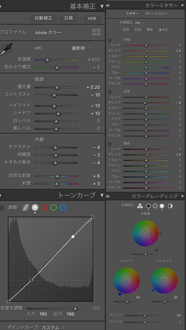
Task: Toggle the ハイライト wheel eye icon
Action: 175,297
